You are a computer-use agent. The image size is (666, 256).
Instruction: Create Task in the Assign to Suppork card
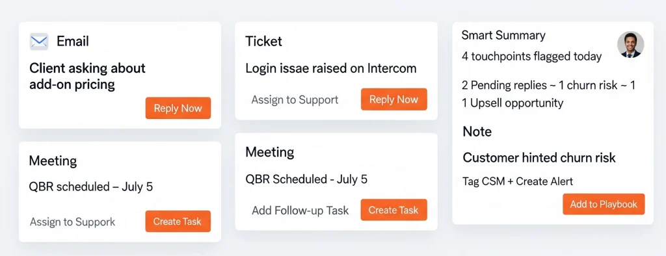point(178,221)
